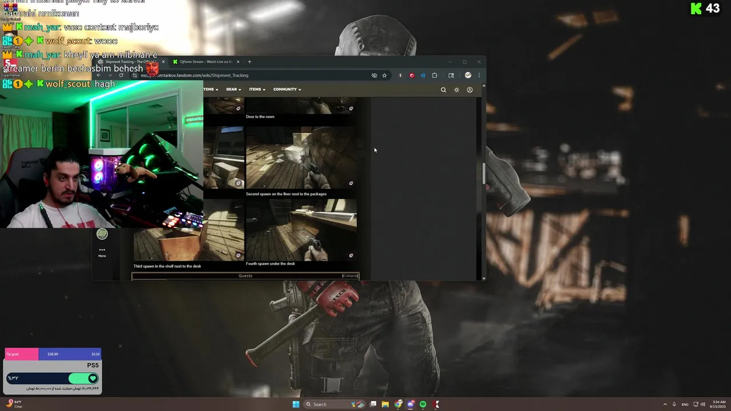Image resolution: width=731 pixels, height=411 pixels.
Task: Enlarge the Door to the room image
Action: point(351,108)
